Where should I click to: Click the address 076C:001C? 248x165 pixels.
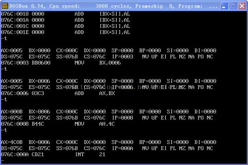[15, 26]
